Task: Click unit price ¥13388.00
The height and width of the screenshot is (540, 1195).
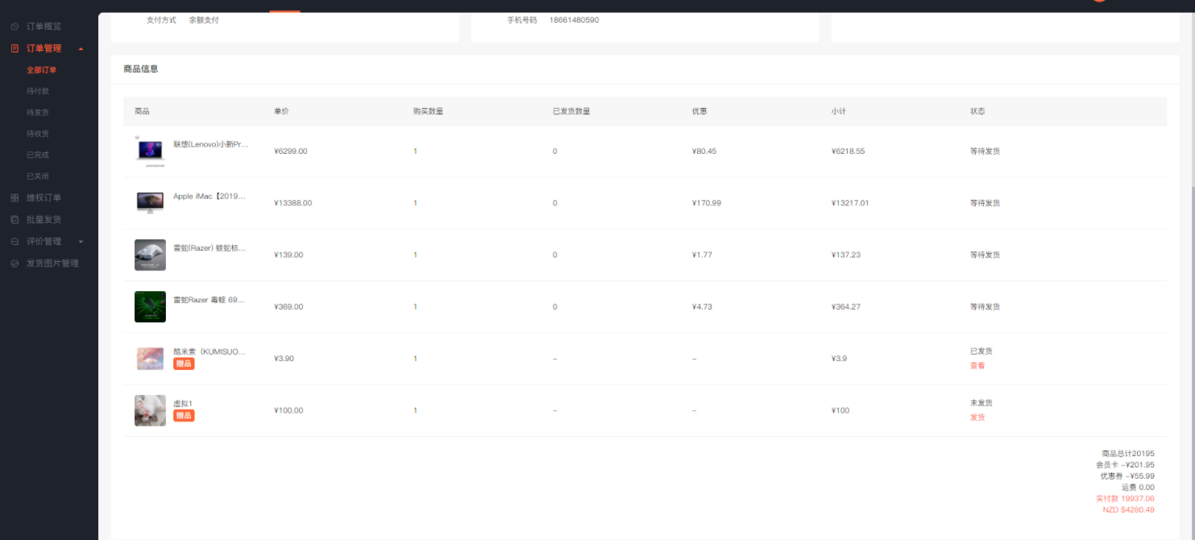Action: click(x=293, y=203)
